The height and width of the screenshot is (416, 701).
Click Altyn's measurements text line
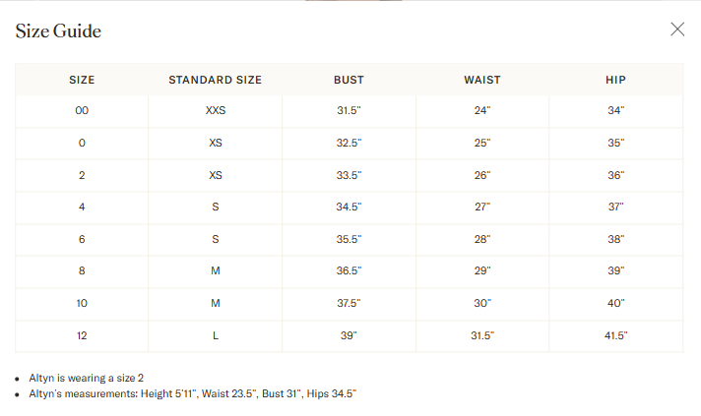click(192, 393)
